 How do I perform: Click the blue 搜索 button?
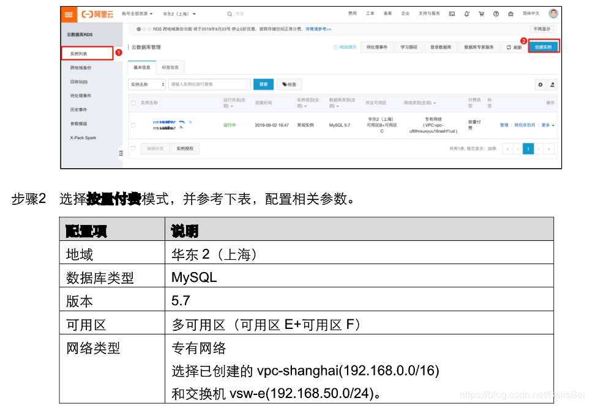pyautogui.click(x=263, y=84)
